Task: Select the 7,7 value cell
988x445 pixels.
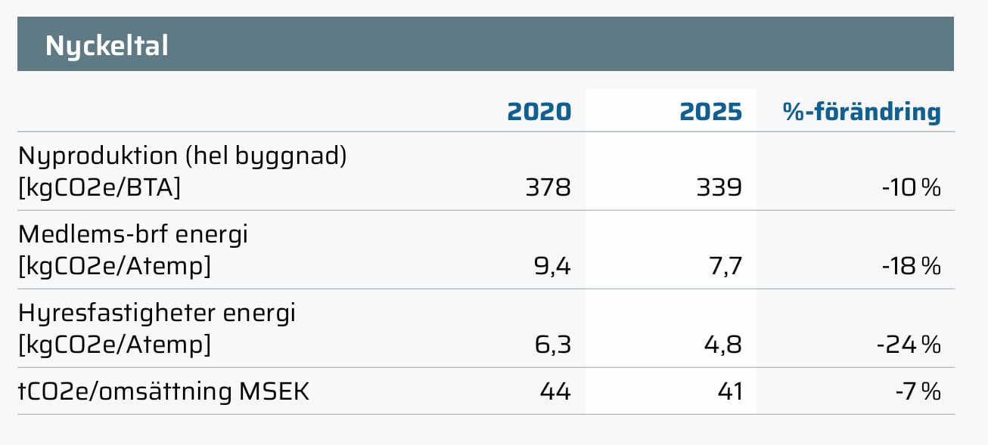Action: (725, 266)
